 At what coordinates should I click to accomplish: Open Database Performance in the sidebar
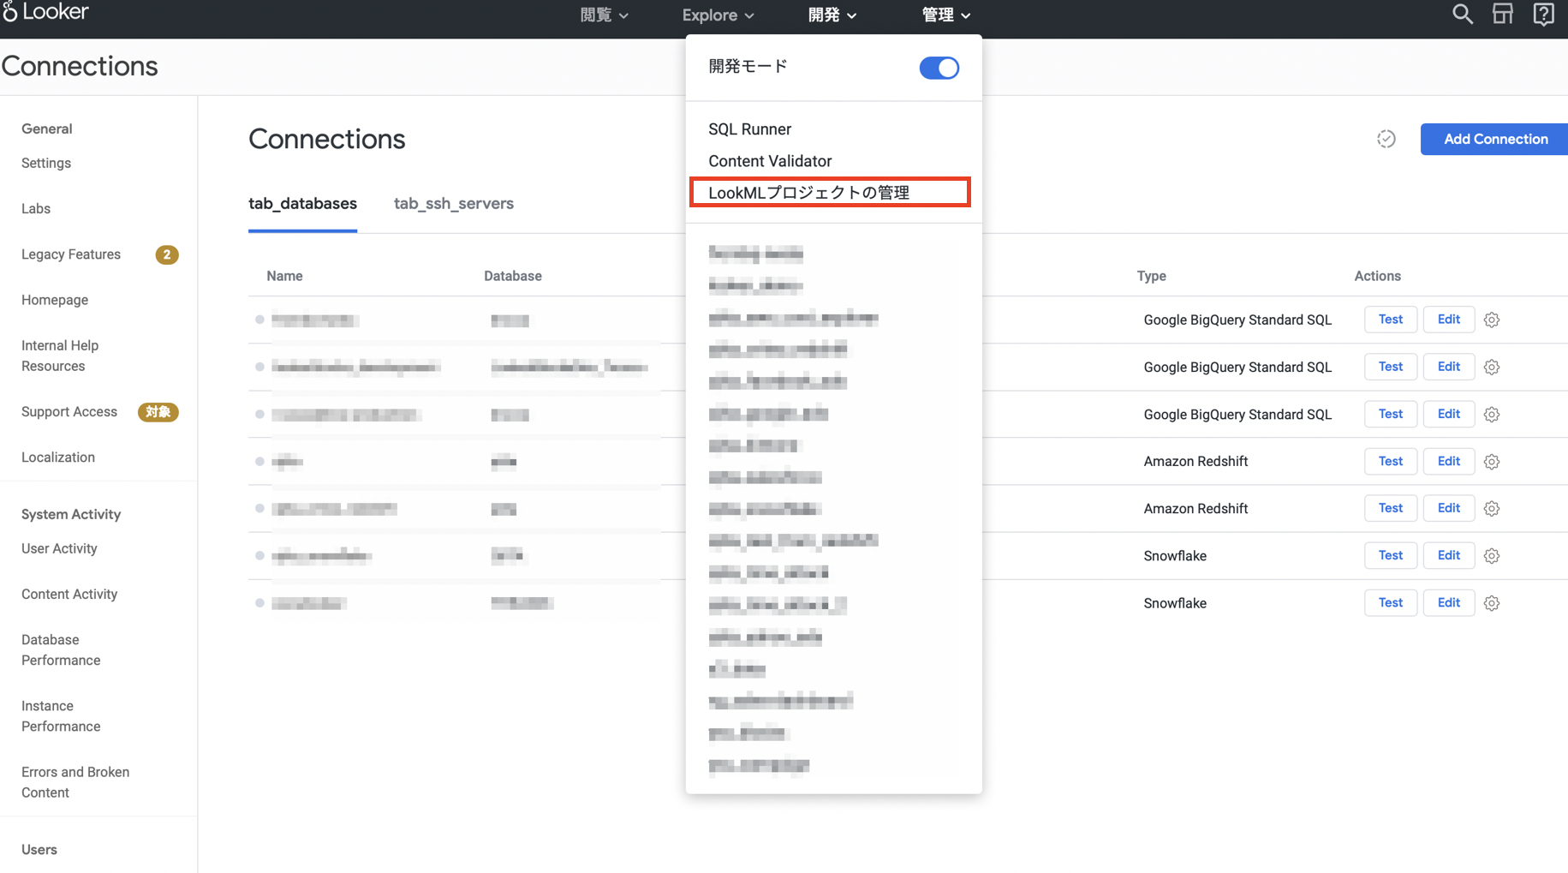click(x=61, y=650)
